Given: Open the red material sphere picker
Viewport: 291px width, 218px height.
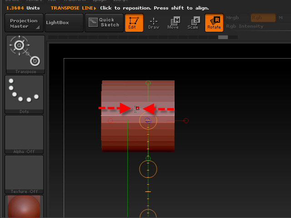Looking at the screenshot, I should pos(24,206).
